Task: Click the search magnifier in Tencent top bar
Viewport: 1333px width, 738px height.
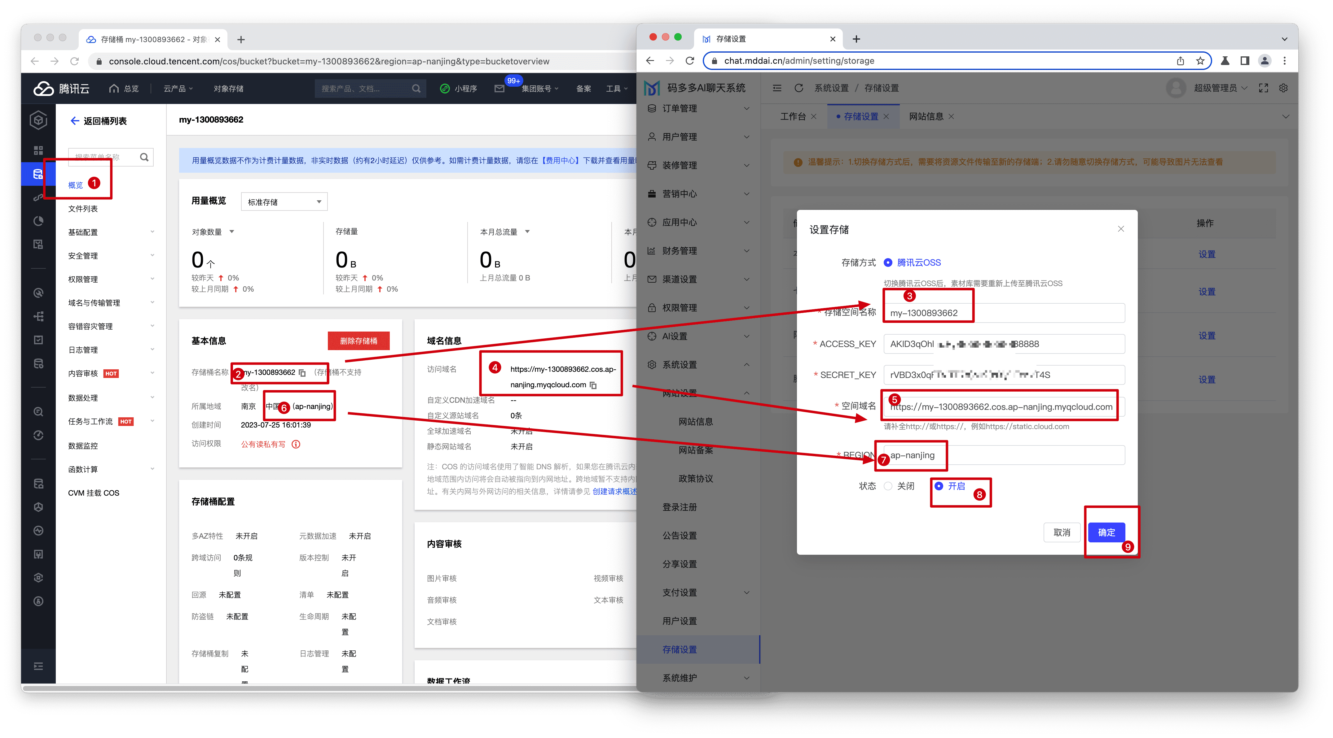Action: [x=416, y=88]
